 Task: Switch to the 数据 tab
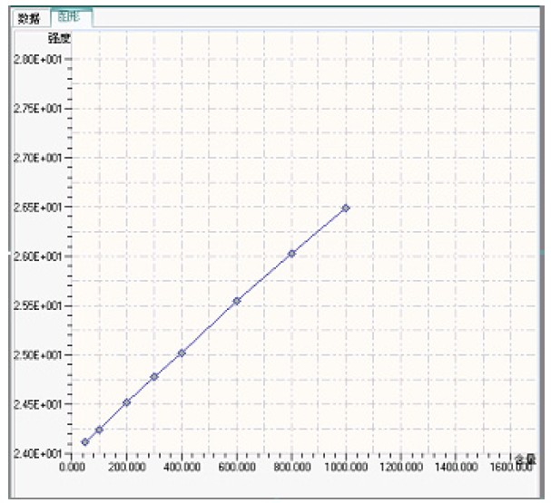[29, 18]
